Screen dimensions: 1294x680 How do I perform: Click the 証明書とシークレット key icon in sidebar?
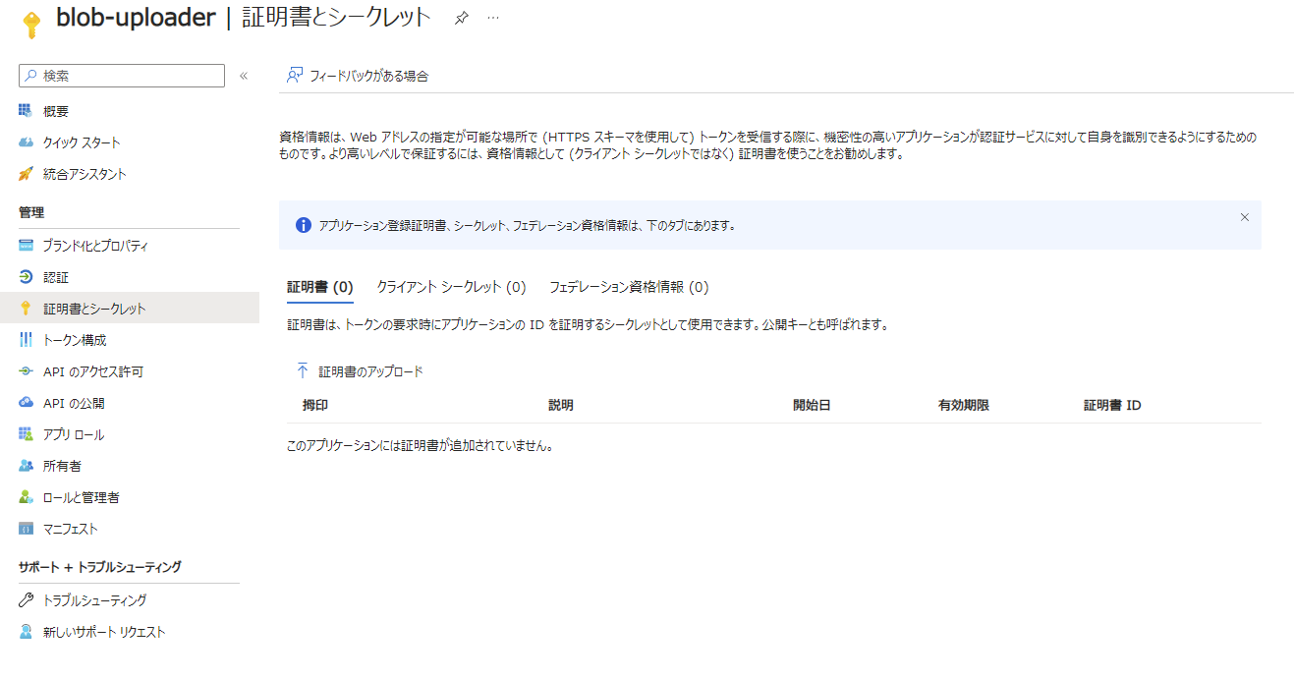coord(26,309)
